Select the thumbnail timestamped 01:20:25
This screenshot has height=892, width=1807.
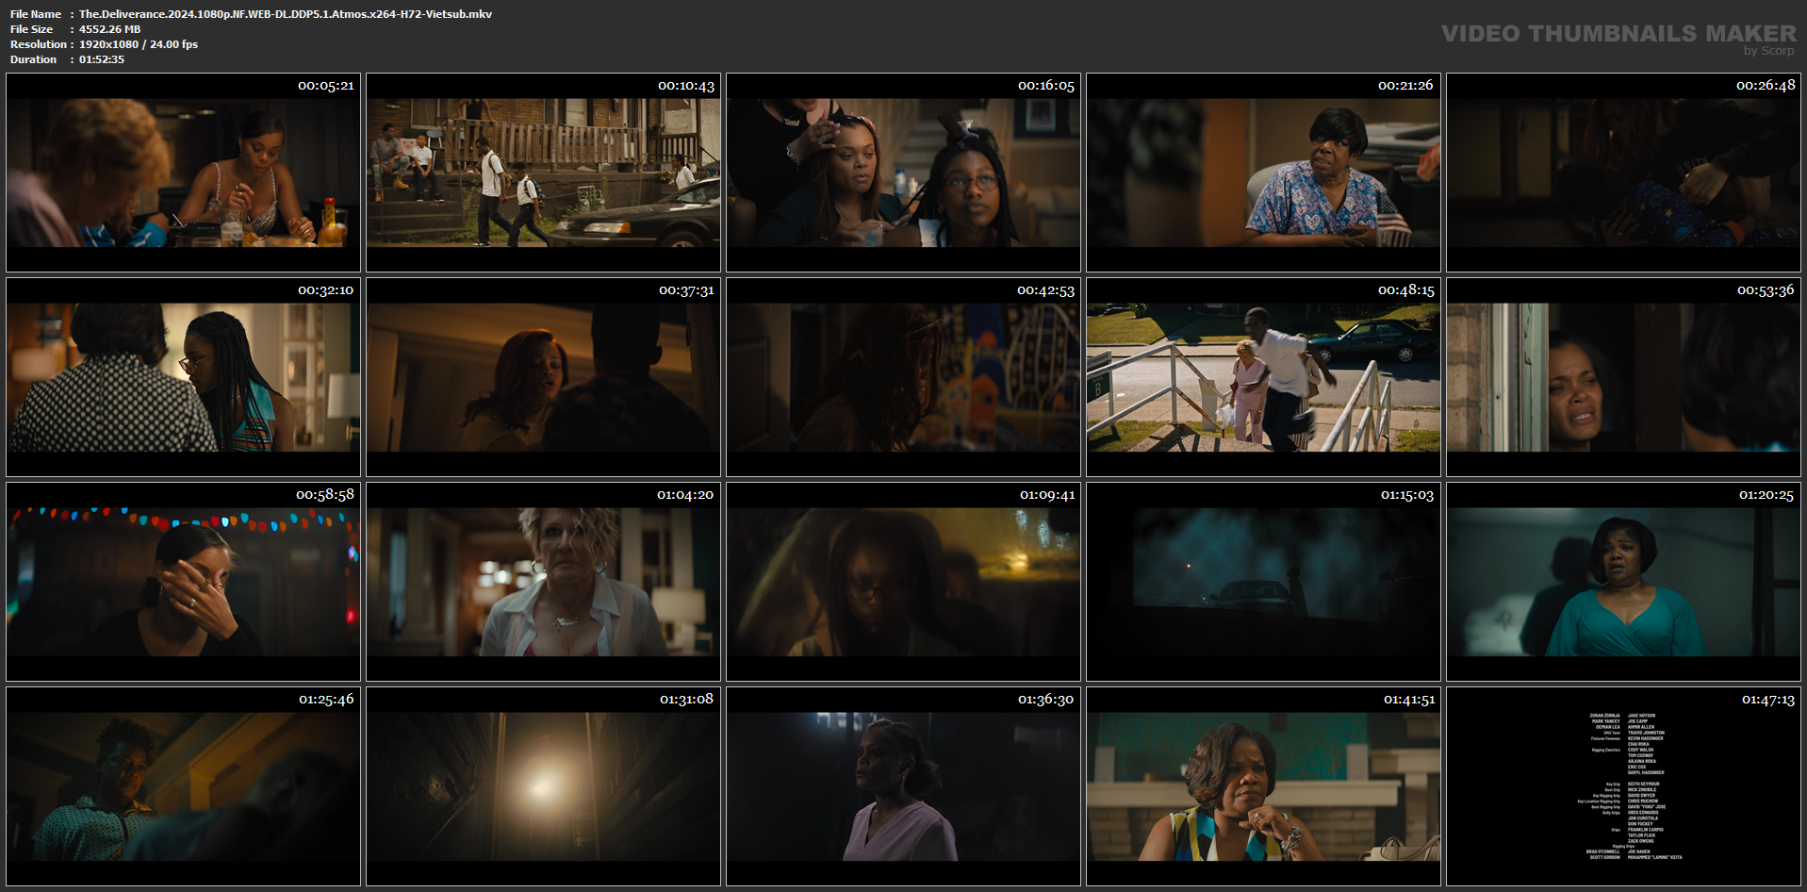point(1623,582)
